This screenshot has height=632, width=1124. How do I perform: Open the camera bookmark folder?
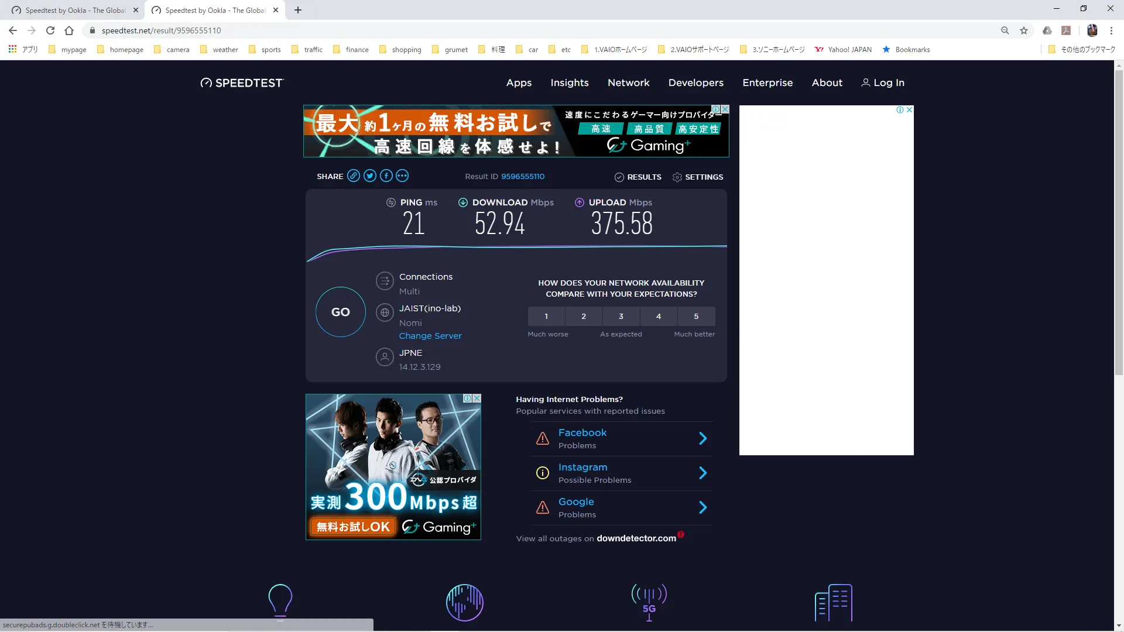tap(172, 50)
